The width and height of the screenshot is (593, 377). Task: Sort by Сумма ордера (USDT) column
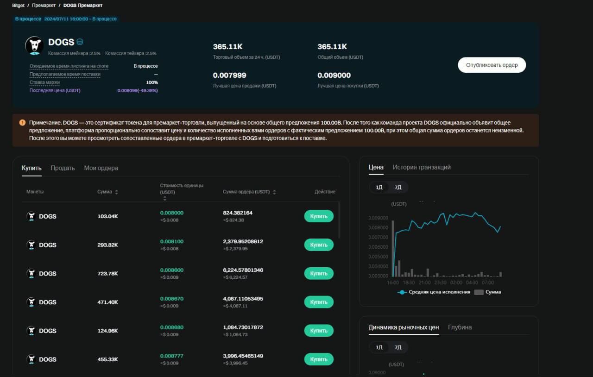[x=274, y=192]
